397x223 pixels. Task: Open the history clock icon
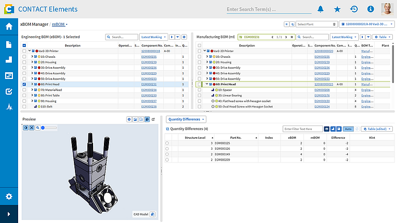[x=354, y=9]
